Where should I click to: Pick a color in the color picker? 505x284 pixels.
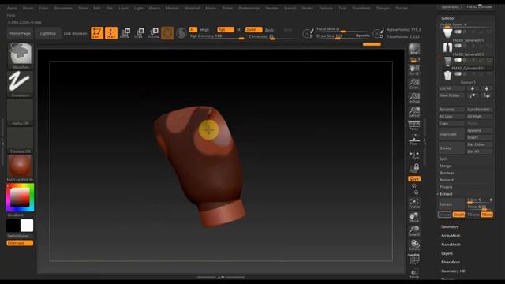[x=20, y=197]
